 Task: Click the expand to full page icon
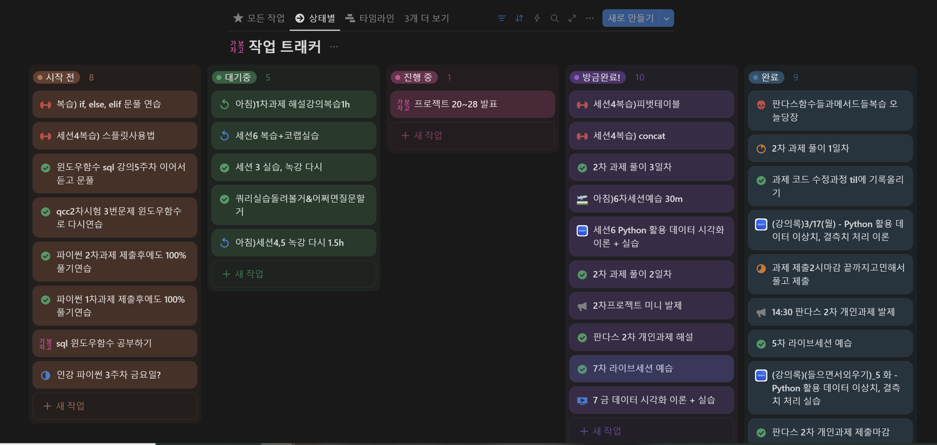click(x=572, y=18)
